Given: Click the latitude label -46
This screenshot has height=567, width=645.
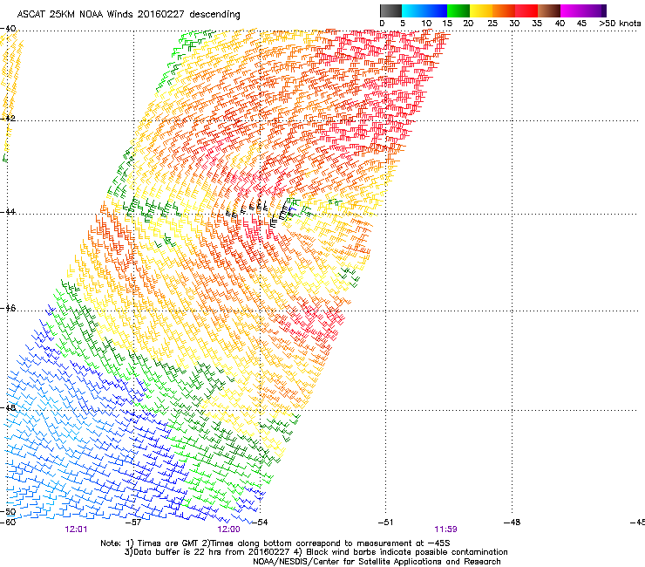Looking at the screenshot, I should pos(8,309).
